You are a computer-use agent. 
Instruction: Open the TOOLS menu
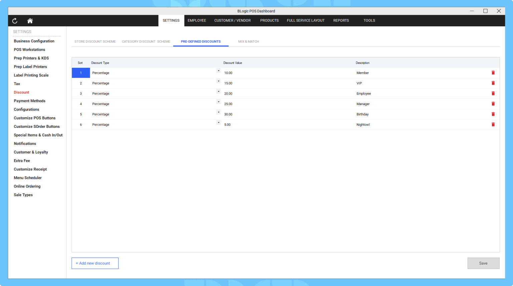369,21
